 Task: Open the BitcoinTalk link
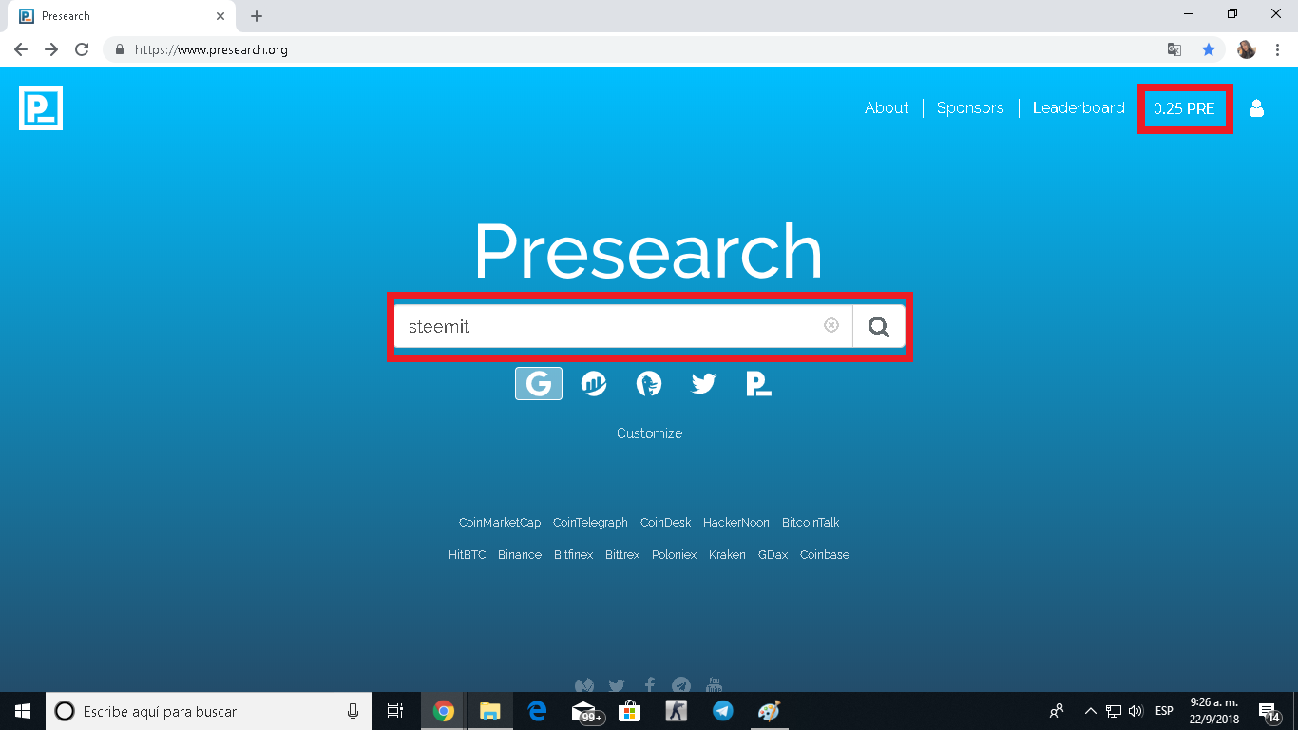pos(811,523)
